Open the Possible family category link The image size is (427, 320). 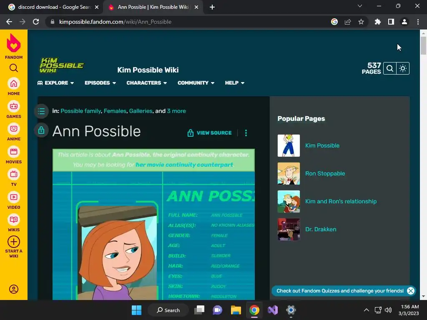point(80,111)
